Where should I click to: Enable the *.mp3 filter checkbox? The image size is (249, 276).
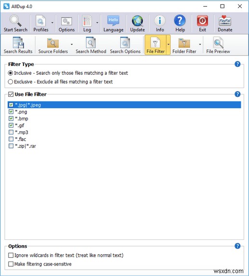[x=11, y=132]
